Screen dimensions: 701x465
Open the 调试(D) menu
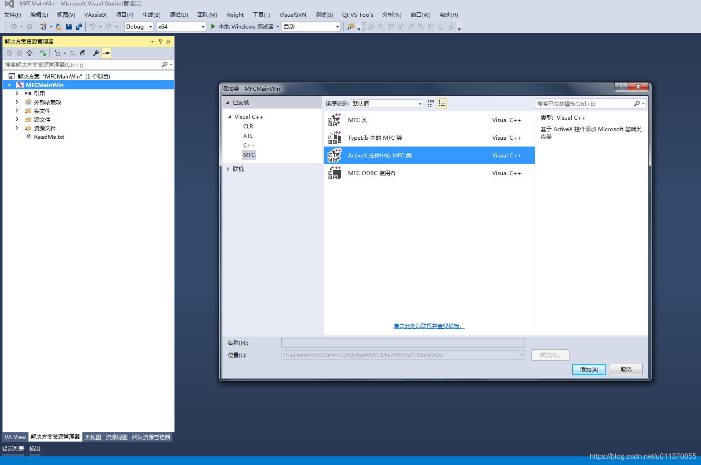point(179,15)
